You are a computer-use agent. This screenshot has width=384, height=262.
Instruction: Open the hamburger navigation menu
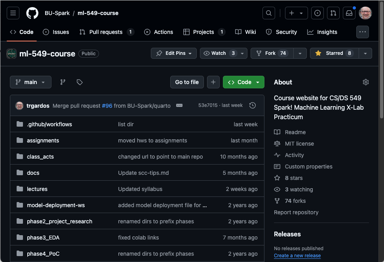click(x=13, y=13)
